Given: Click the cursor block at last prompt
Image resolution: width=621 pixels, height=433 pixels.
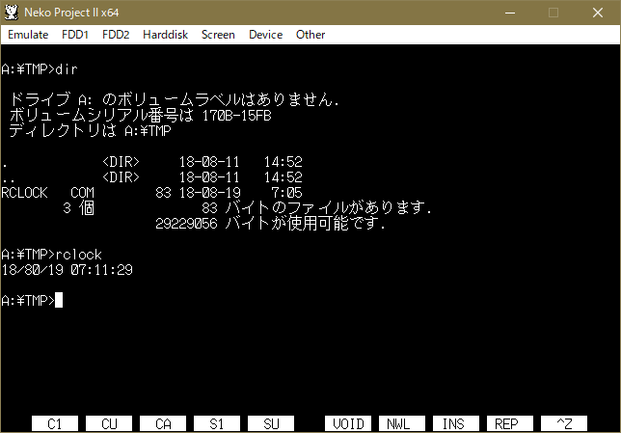Looking at the screenshot, I should tap(59, 300).
